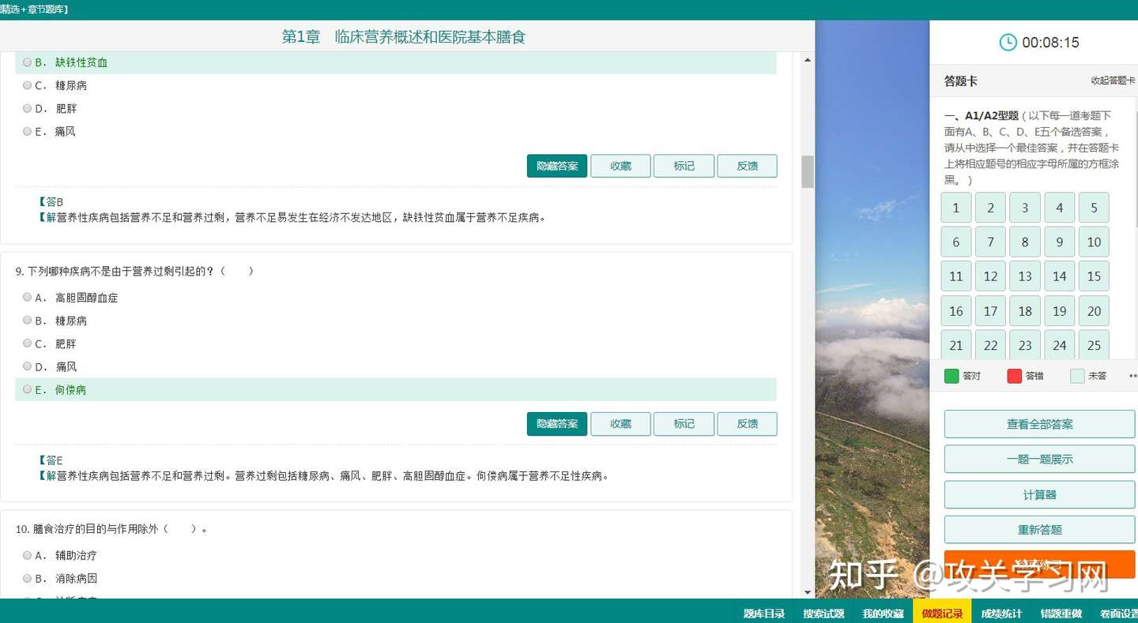Image resolution: width=1138 pixels, height=623 pixels.
Task: Jump to question 7 on answer card
Action: (990, 242)
